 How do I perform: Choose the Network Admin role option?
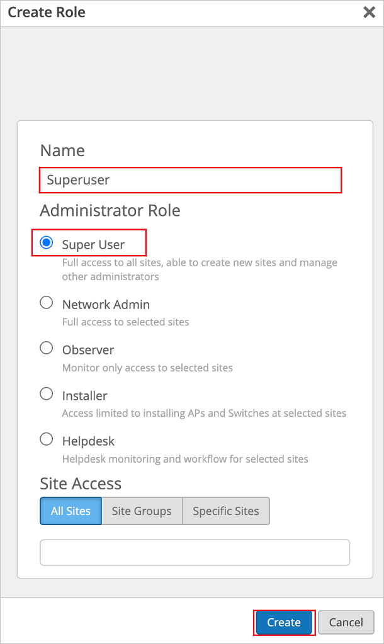[x=46, y=302]
